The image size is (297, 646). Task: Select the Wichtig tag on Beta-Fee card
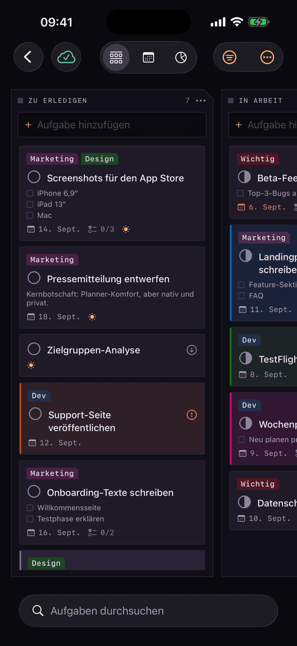tap(258, 159)
